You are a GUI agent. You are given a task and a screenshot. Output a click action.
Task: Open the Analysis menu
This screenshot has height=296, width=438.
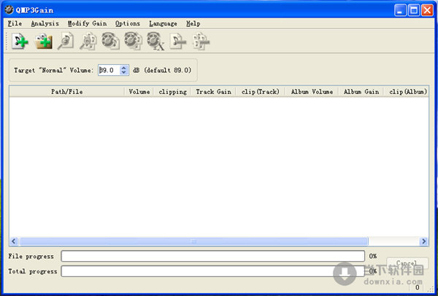[45, 24]
